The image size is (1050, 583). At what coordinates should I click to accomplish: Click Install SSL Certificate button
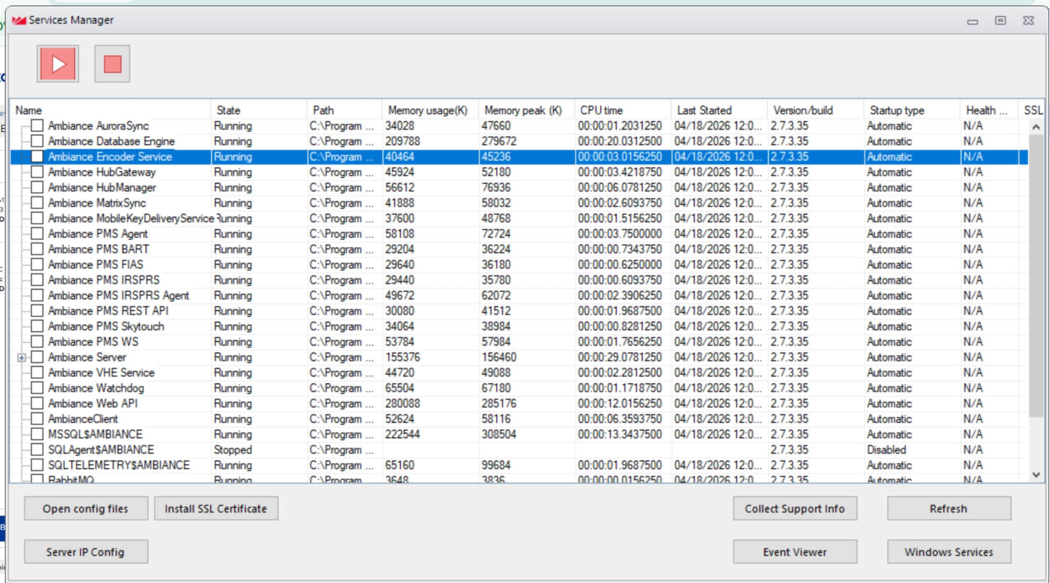[216, 508]
